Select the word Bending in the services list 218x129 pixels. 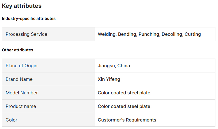(x=128, y=34)
